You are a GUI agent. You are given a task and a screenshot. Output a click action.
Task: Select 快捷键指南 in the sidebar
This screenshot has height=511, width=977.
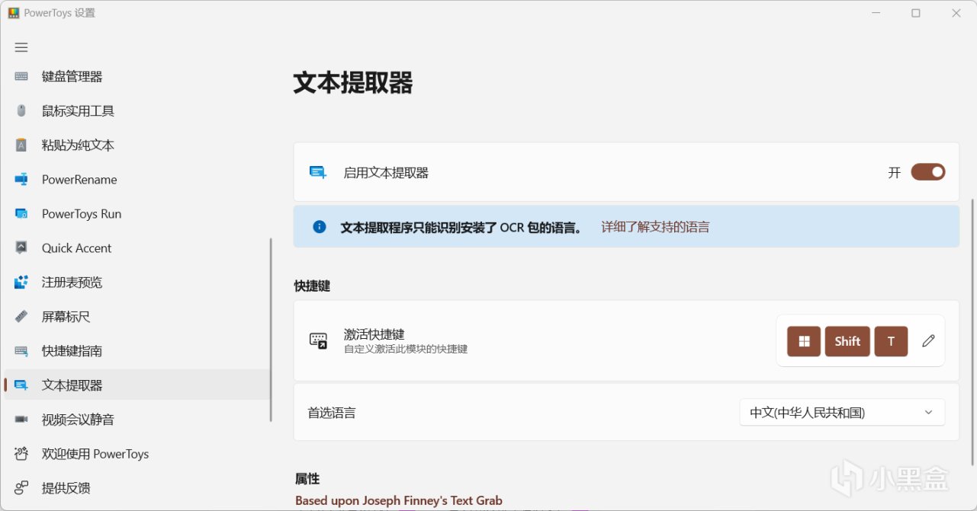137,351
